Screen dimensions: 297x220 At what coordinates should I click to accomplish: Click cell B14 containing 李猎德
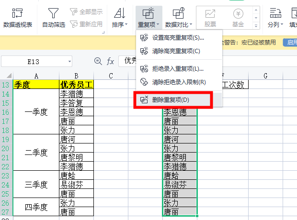pyautogui.click(x=77, y=93)
